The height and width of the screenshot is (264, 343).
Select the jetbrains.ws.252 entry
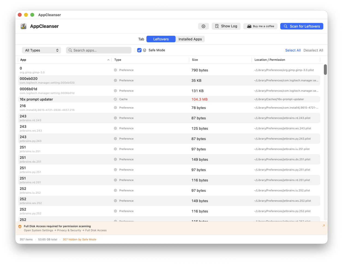coord(169,201)
